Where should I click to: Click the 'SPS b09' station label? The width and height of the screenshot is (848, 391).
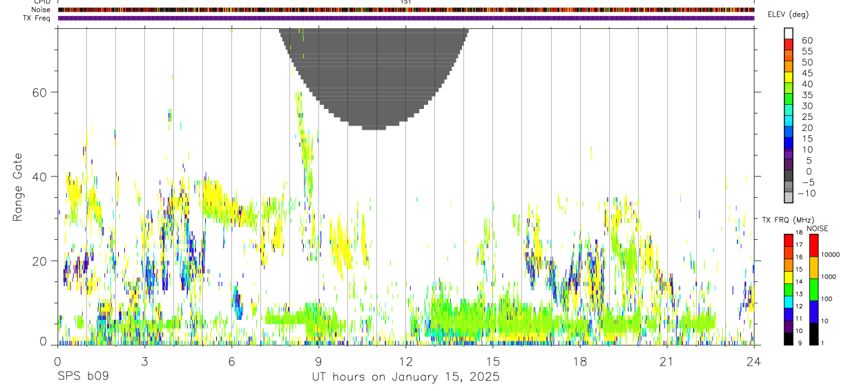[83, 377]
